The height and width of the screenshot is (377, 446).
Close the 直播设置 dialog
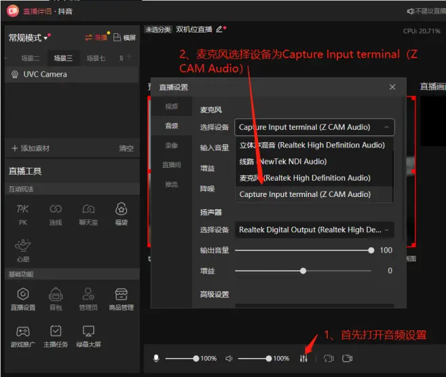392,87
